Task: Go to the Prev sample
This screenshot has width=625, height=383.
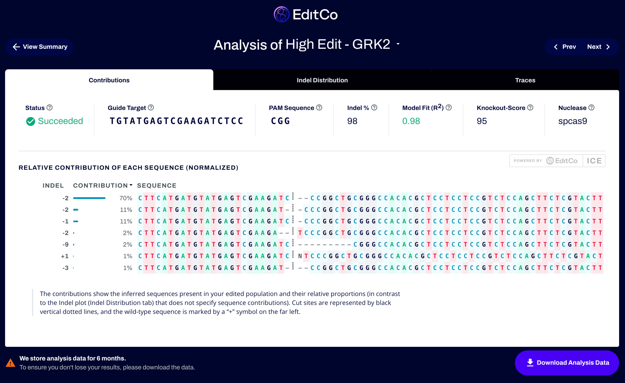Action: pyautogui.click(x=565, y=47)
